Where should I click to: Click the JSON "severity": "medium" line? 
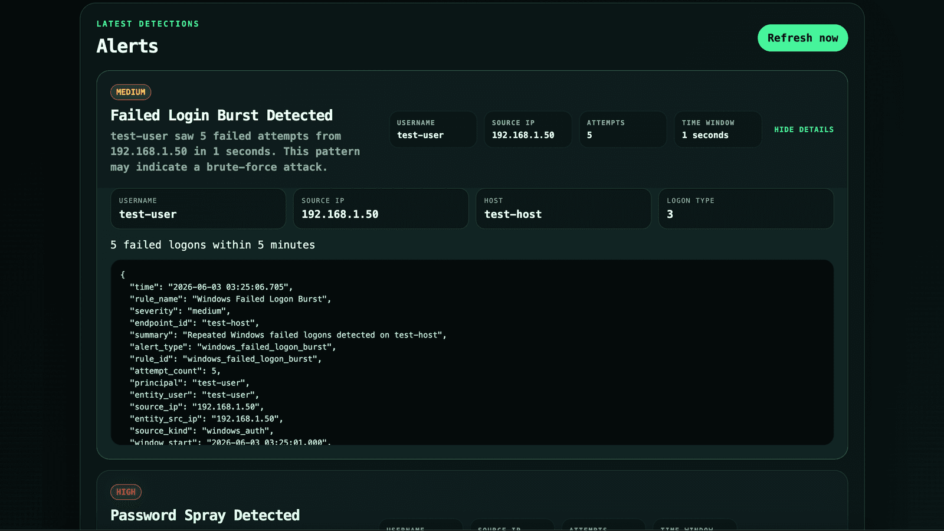(180, 311)
